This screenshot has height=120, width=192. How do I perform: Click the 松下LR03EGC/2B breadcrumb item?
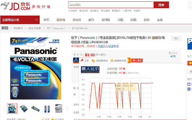(80, 28)
